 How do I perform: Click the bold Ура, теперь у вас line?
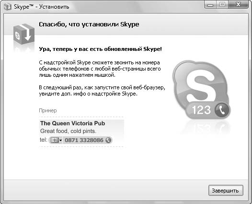pyautogui.click(x=100, y=49)
